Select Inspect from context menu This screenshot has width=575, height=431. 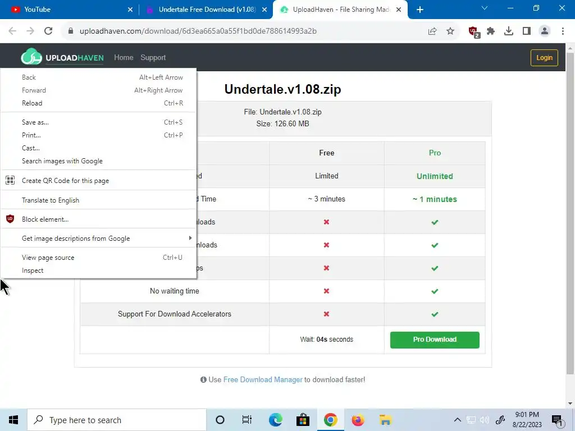[98, 270]
